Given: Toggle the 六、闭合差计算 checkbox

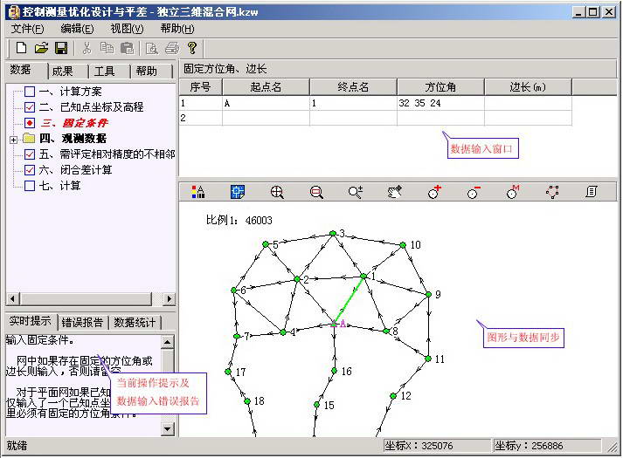Looking at the screenshot, I should coord(30,170).
